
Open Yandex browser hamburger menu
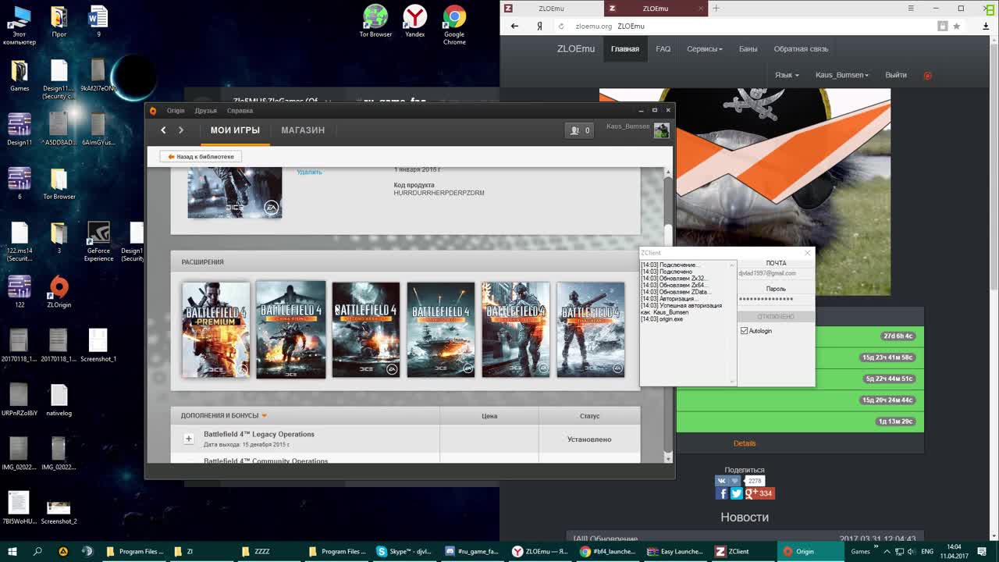(911, 8)
